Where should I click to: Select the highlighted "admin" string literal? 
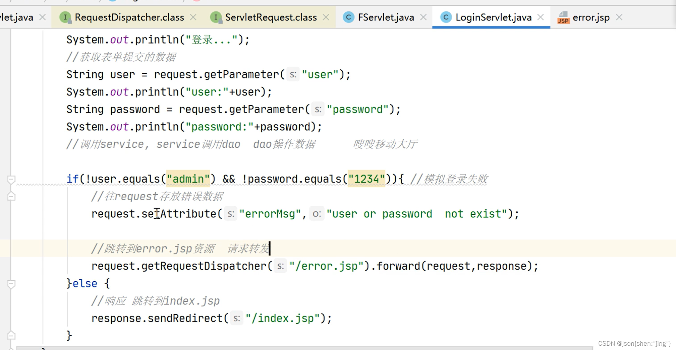[188, 179]
